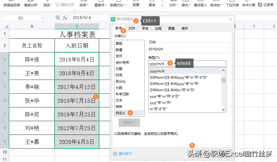Image resolution: width=277 pixels, height=162 pixels.
Task: Open the 合并计算 consolidate tool
Action: click(x=249, y=5)
